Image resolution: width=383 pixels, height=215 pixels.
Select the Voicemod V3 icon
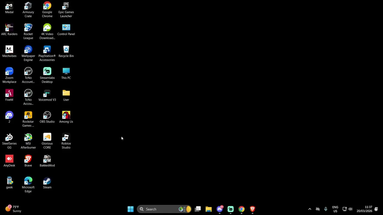(x=47, y=96)
